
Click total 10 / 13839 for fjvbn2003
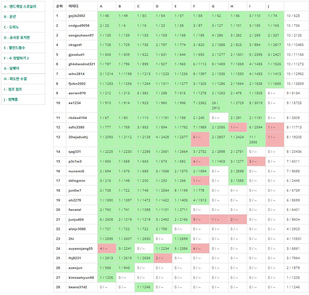pos(295,84)
